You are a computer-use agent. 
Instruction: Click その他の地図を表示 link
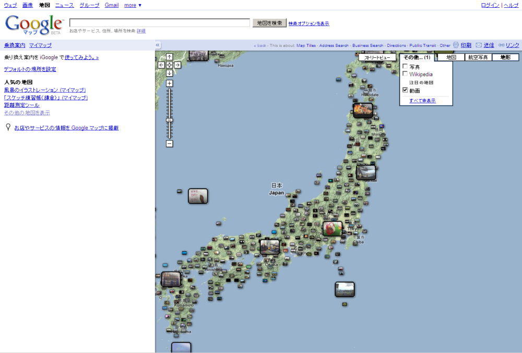coord(27,113)
